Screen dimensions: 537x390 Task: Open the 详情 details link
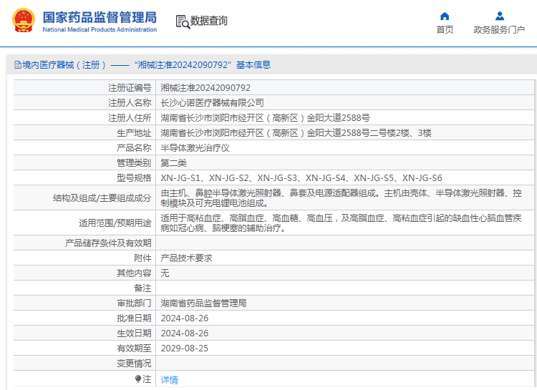pyautogui.click(x=170, y=380)
